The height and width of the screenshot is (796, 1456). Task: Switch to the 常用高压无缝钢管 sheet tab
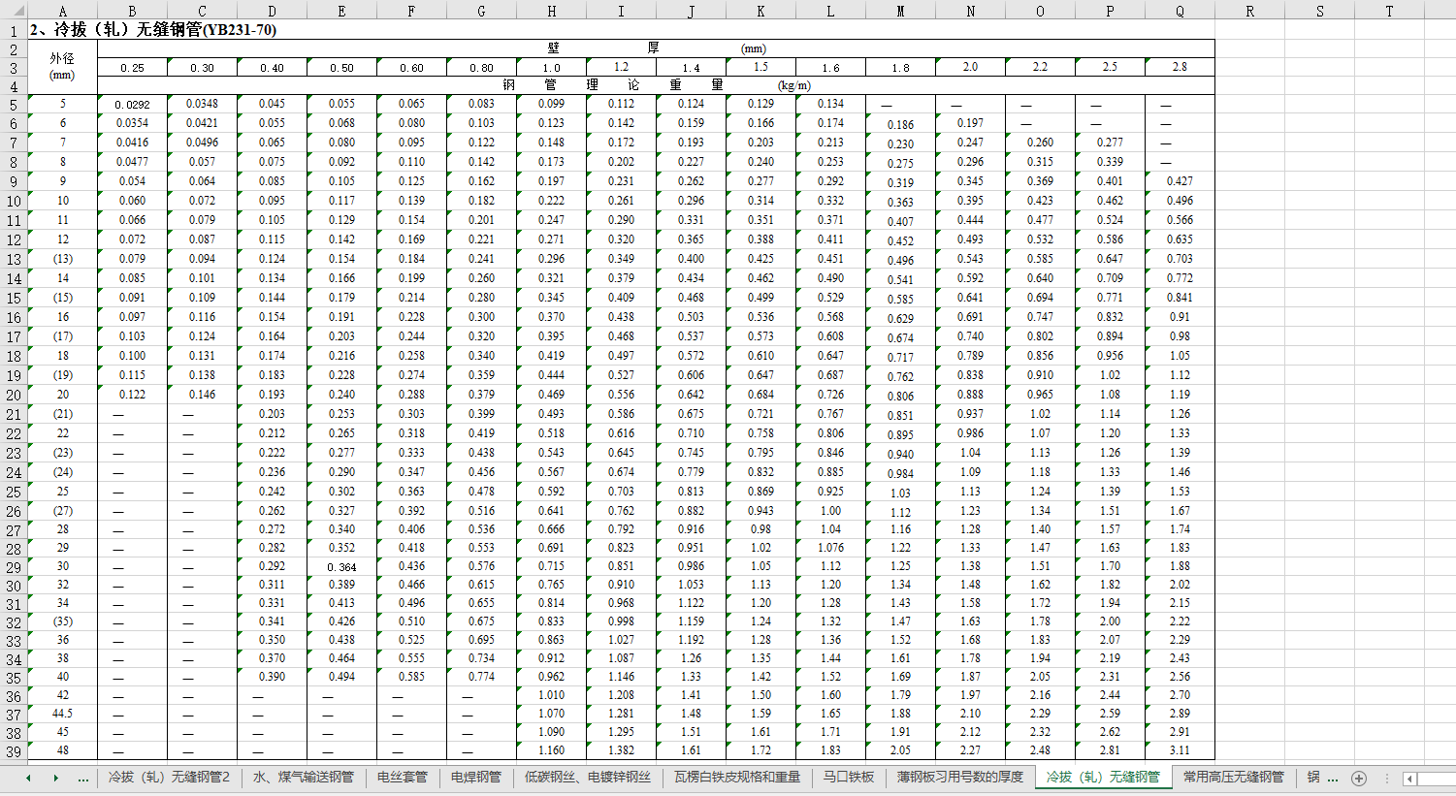pyautogui.click(x=1233, y=778)
